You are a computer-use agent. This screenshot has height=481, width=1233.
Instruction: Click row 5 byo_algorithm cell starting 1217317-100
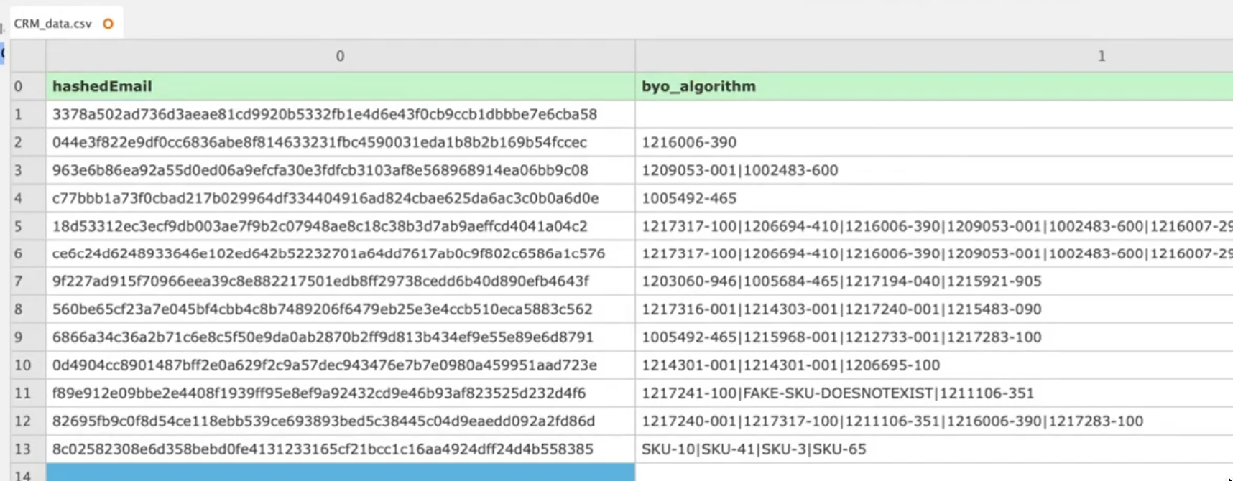tap(934, 226)
